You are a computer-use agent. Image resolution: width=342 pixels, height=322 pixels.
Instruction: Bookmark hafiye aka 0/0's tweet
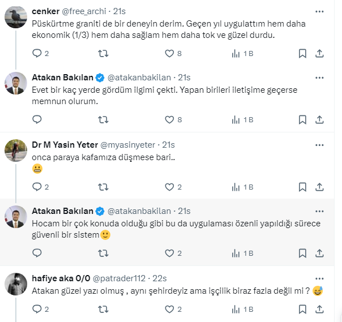302,310
